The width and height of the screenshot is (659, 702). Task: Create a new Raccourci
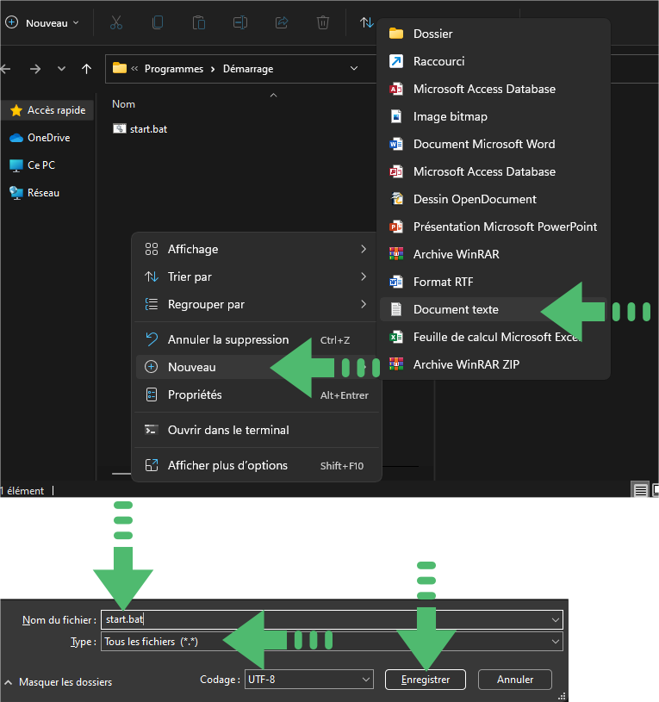494,61
